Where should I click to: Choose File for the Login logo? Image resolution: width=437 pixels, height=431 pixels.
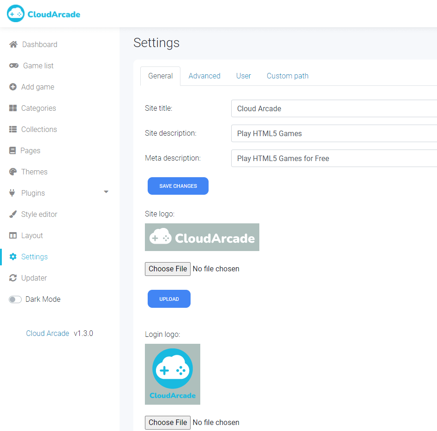(168, 422)
